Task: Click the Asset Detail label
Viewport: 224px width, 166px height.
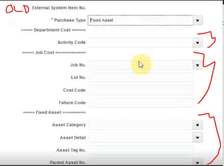Action: 73,138
